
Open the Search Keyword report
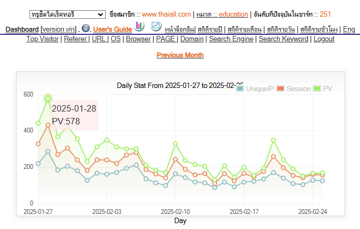click(x=284, y=39)
